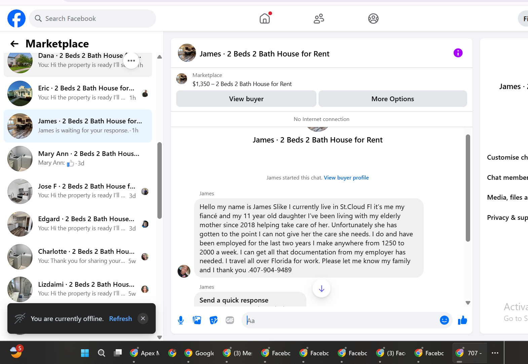This screenshot has height=364, width=528.
Task: Open Mary Ann's conversation
Action: tap(78, 159)
